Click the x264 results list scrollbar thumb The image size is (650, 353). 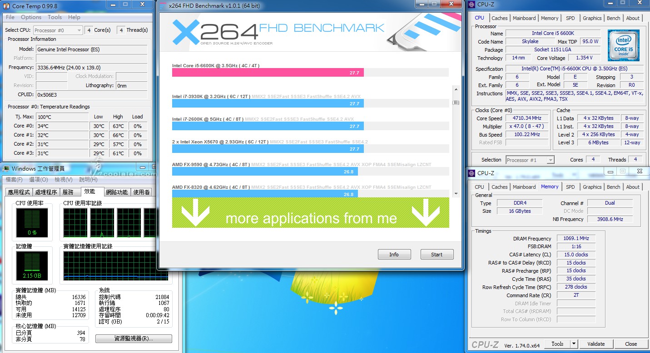coord(456,103)
